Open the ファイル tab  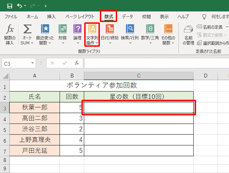[x=11, y=16]
